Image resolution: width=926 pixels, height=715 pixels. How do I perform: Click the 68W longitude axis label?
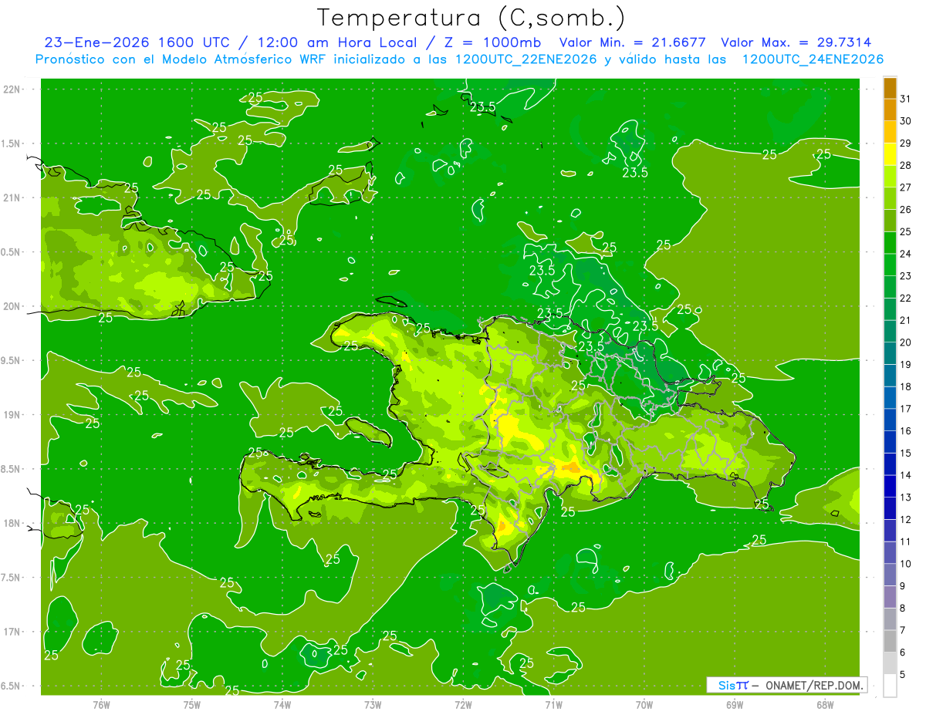pos(825,704)
